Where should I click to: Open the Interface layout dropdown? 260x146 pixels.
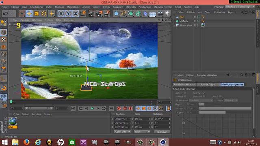(240, 7)
